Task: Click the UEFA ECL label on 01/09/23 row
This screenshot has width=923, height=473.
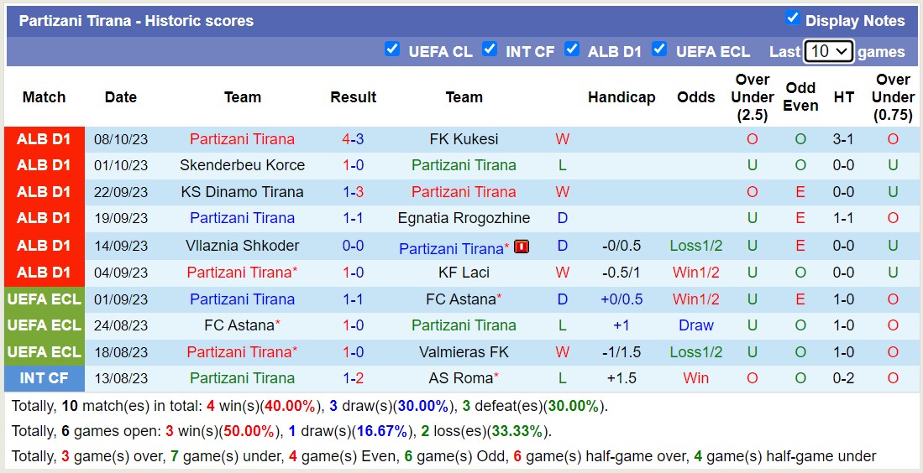Action: (44, 299)
